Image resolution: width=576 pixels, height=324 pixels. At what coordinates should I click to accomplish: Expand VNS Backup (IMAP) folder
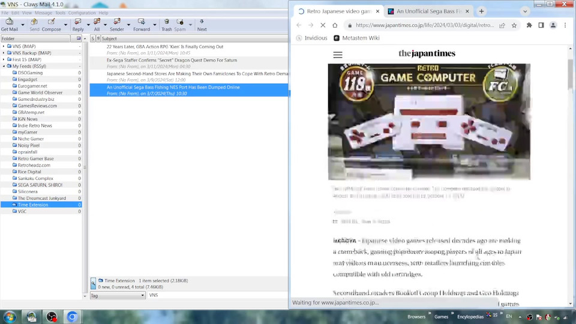(x=4, y=53)
